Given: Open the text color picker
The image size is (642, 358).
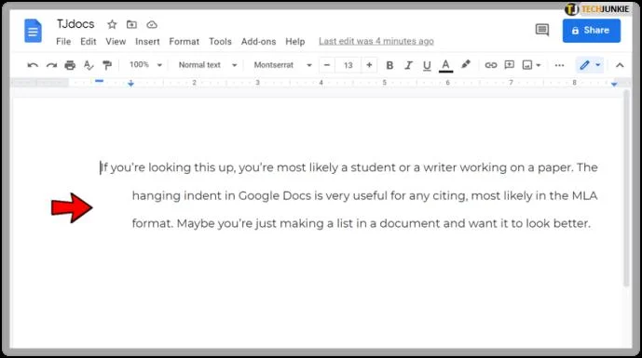Looking at the screenshot, I should tap(446, 65).
